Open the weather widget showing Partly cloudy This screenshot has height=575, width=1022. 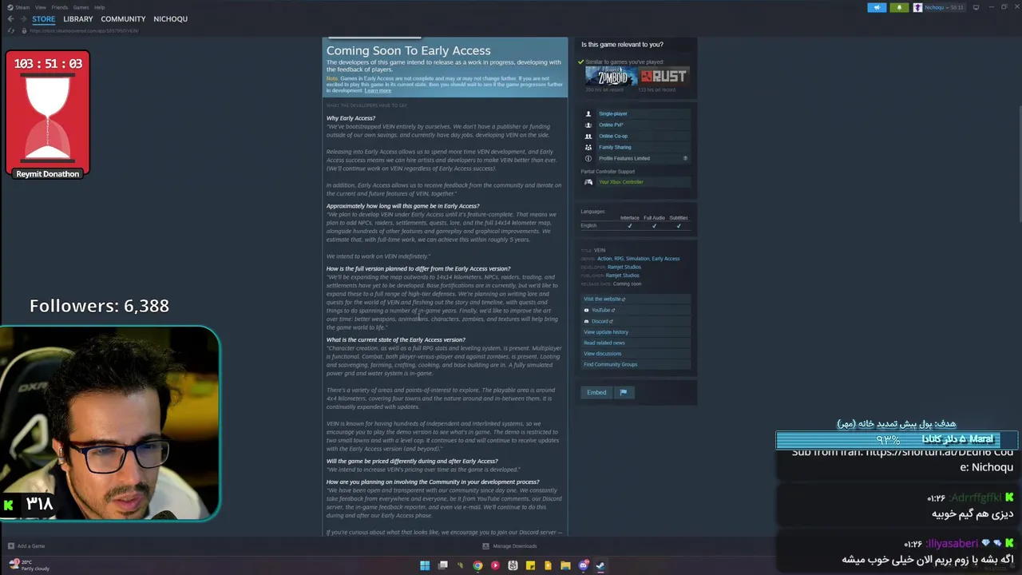point(30,565)
